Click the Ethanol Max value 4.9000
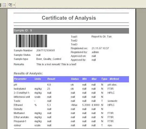 [95, 105]
